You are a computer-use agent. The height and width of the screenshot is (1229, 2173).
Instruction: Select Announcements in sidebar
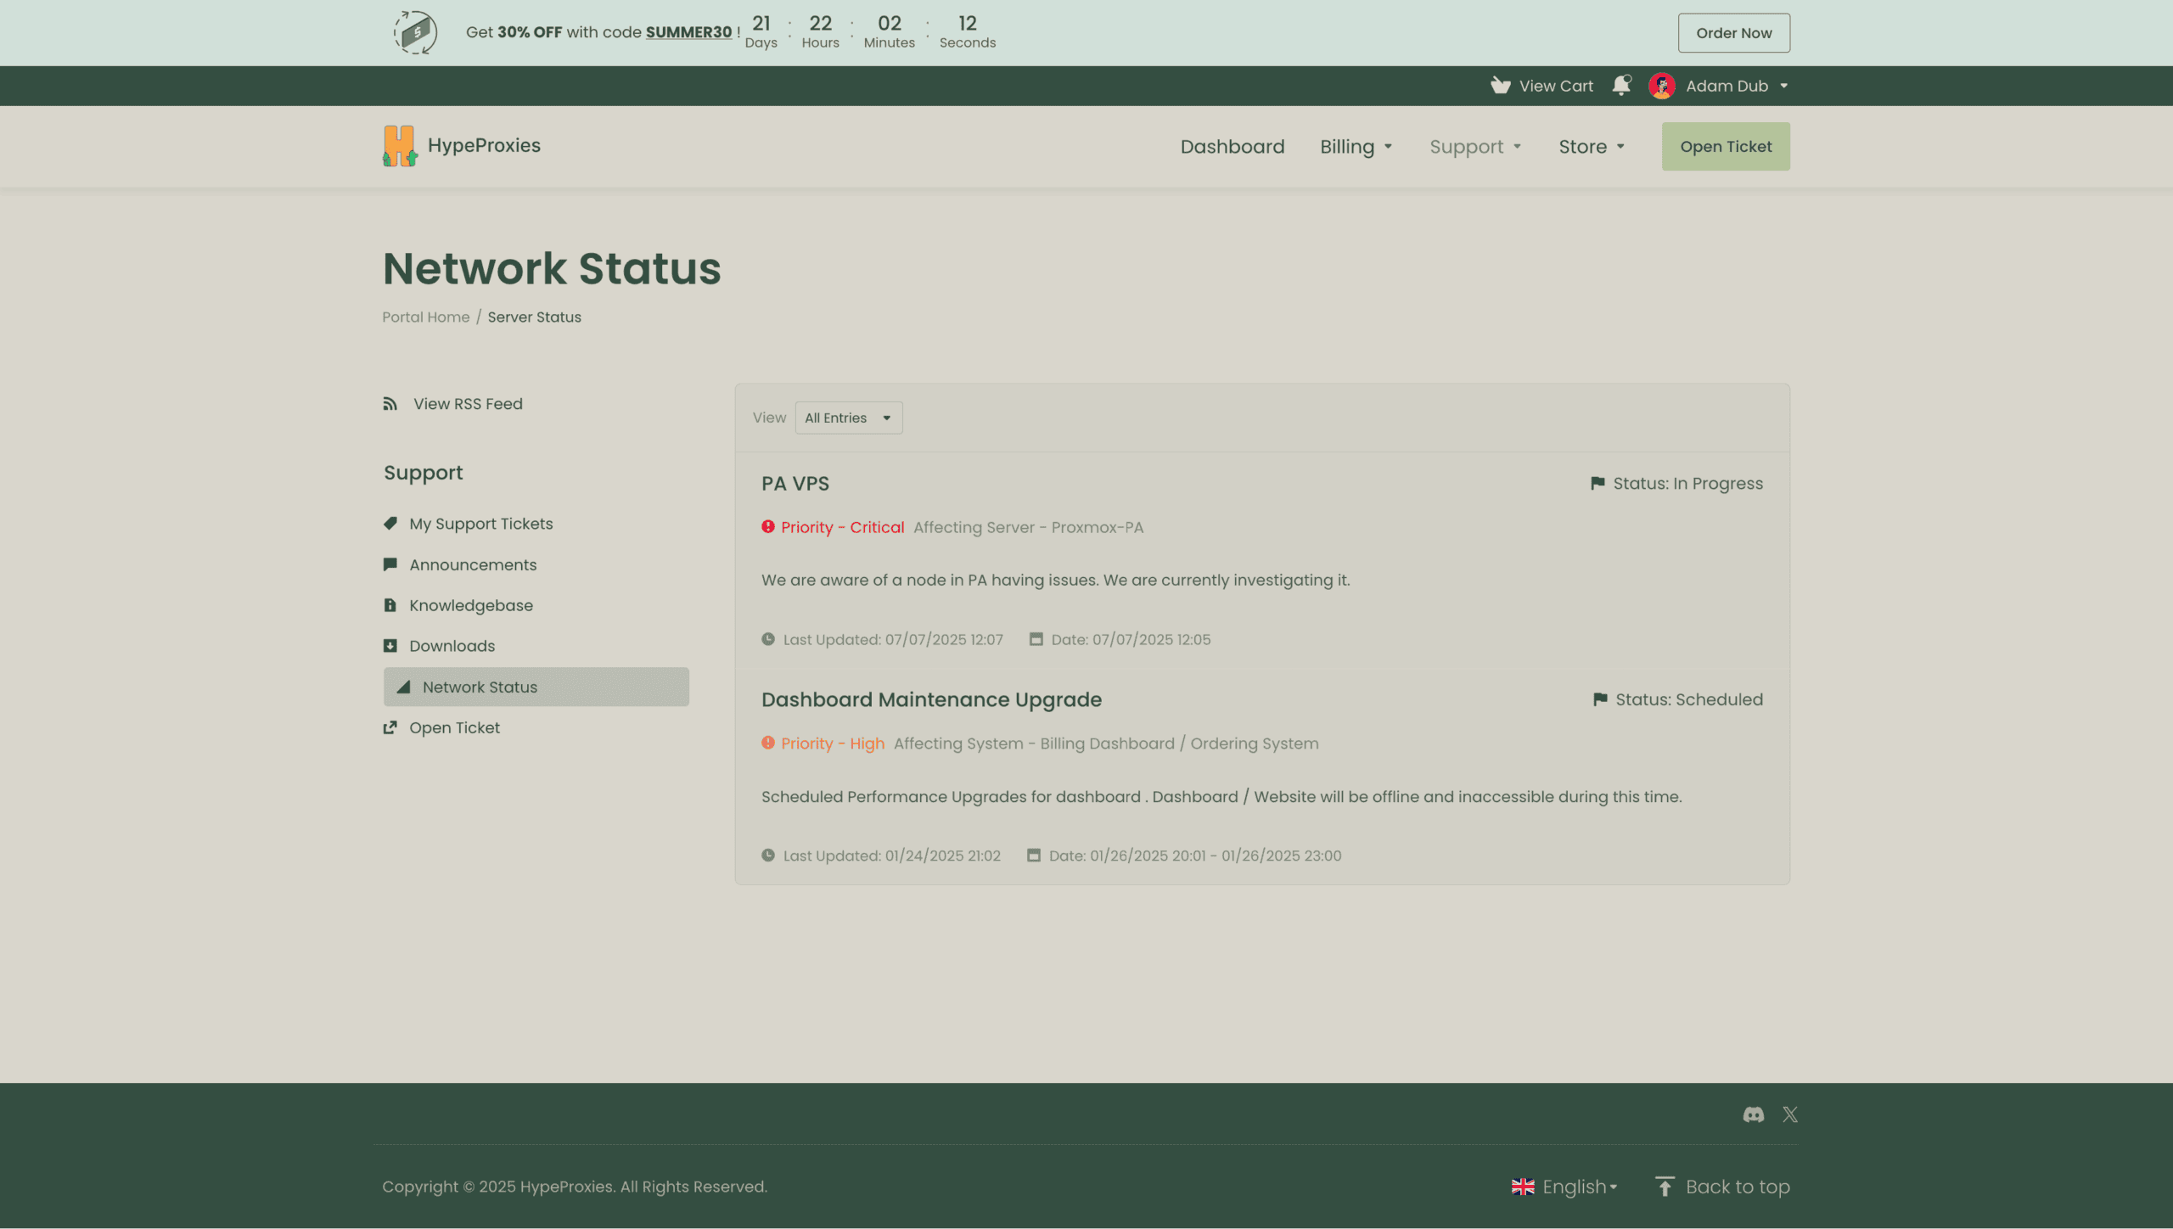pyautogui.click(x=473, y=564)
